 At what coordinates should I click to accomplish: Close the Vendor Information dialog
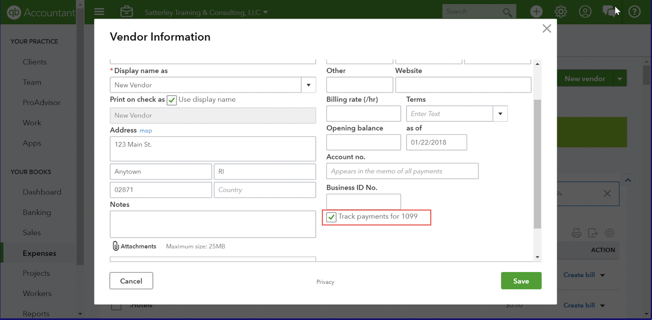pyautogui.click(x=547, y=28)
